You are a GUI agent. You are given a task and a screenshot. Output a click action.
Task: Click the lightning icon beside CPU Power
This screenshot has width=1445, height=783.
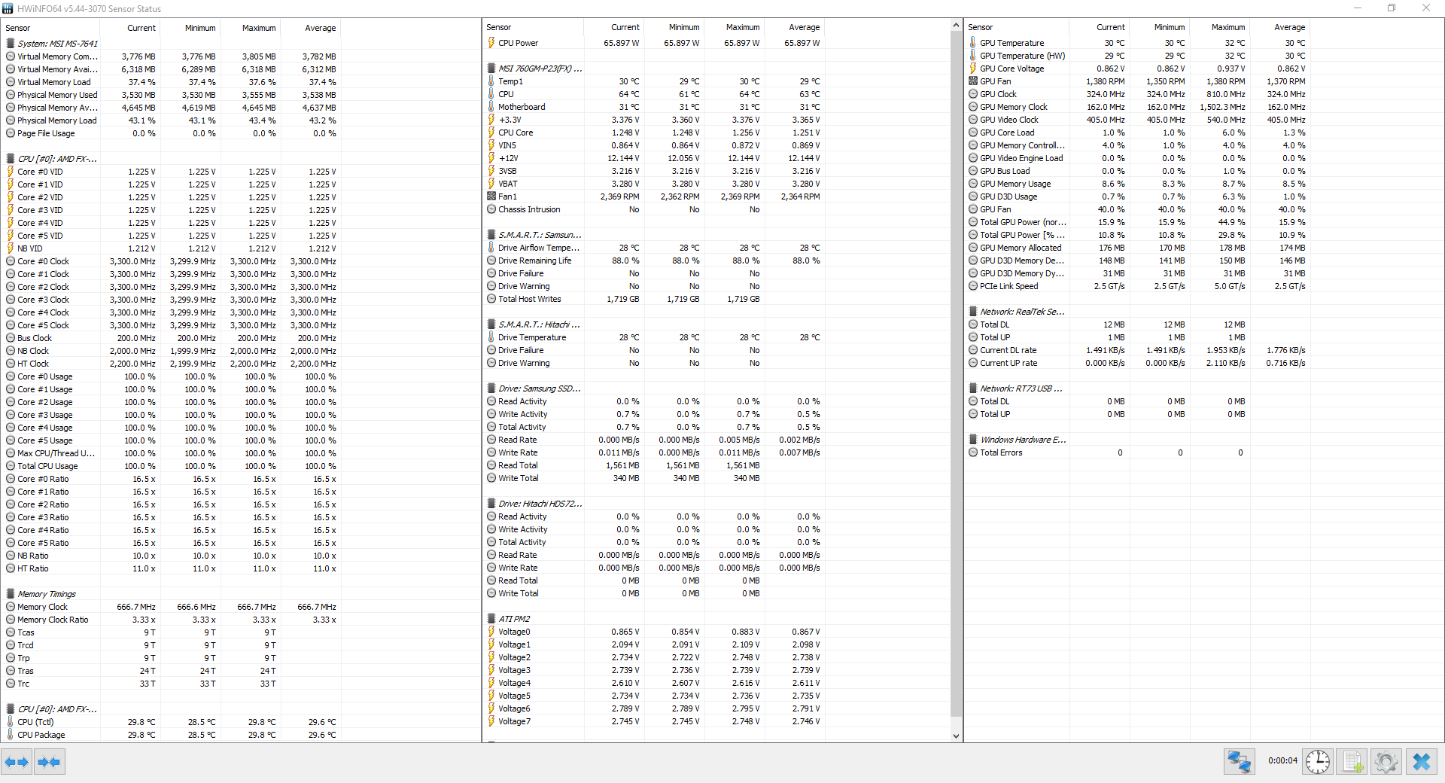(x=491, y=43)
